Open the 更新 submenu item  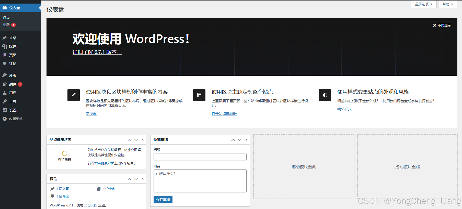click(6, 25)
